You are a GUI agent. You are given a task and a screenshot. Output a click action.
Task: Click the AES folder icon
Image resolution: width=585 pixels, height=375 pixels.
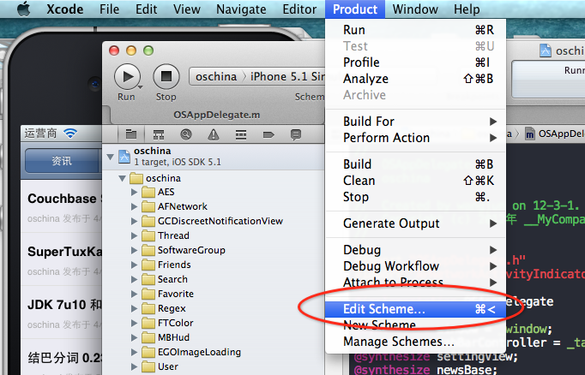pos(148,192)
